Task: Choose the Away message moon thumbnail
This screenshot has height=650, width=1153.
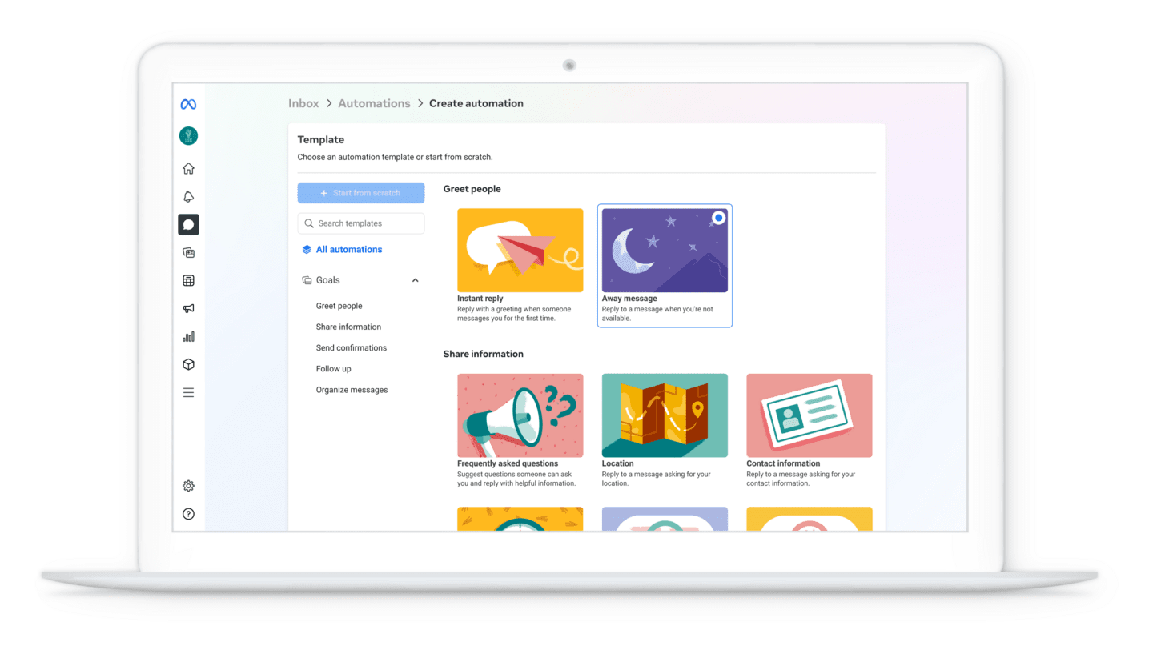Action: (665, 251)
